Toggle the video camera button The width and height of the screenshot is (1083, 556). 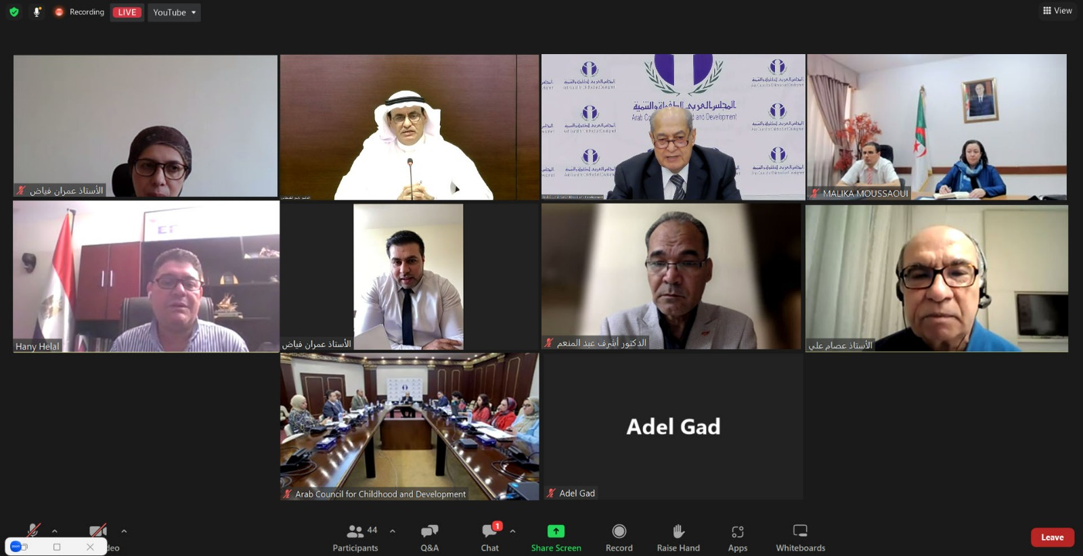[98, 531]
